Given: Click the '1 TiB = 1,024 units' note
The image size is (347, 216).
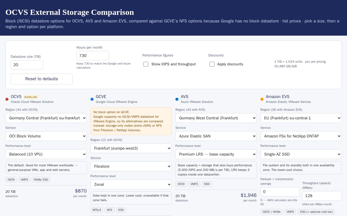Looking at the screenshot, I should [300, 64].
